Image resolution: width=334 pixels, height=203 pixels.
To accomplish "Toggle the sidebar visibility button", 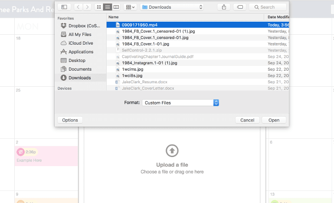I will (64, 7).
